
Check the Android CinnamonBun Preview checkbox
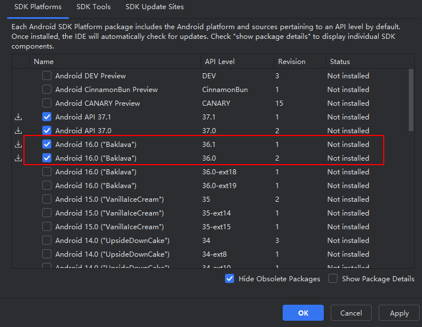(x=47, y=89)
